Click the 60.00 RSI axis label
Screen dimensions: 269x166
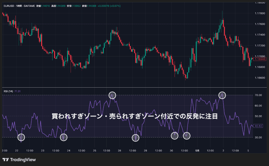pyautogui.click(x=258, y=106)
